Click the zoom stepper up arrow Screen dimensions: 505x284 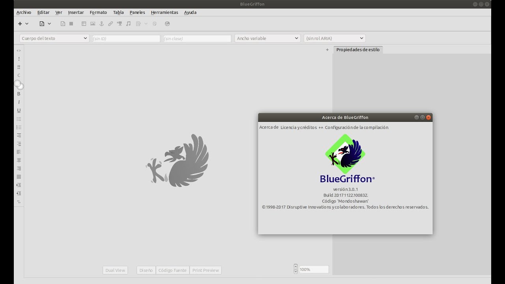pos(296,266)
